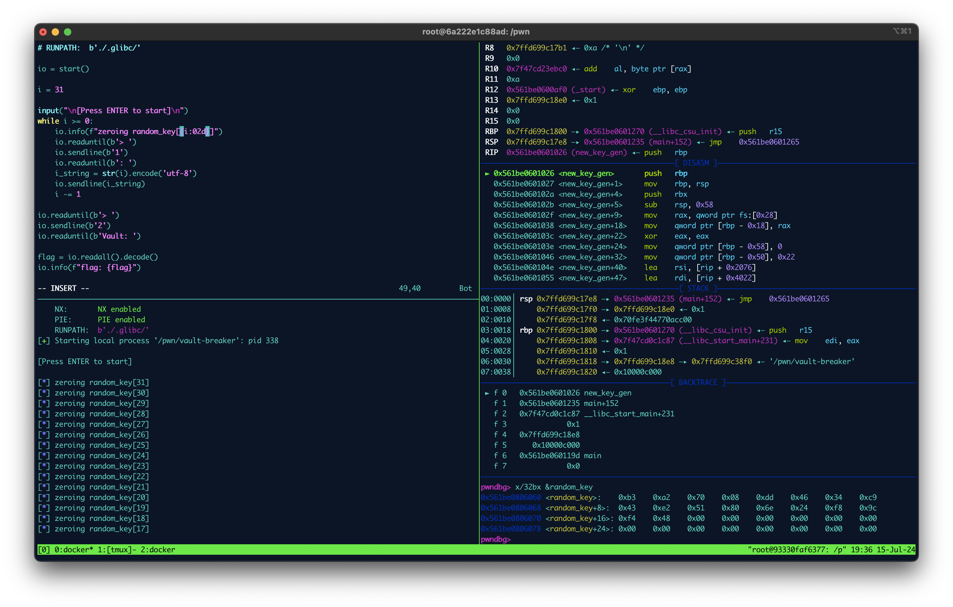Click the '[Press ENTER to start]' output line
This screenshot has height=607, width=953.
pyautogui.click(x=85, y=362)
